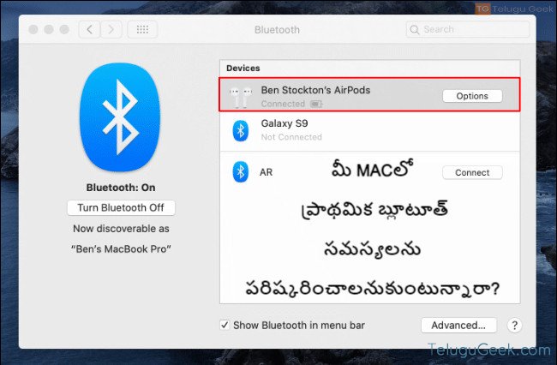Viewport: 557px width, 365px height.
Task: Minimize the Bluetooth window
Action: coord(49,29)
